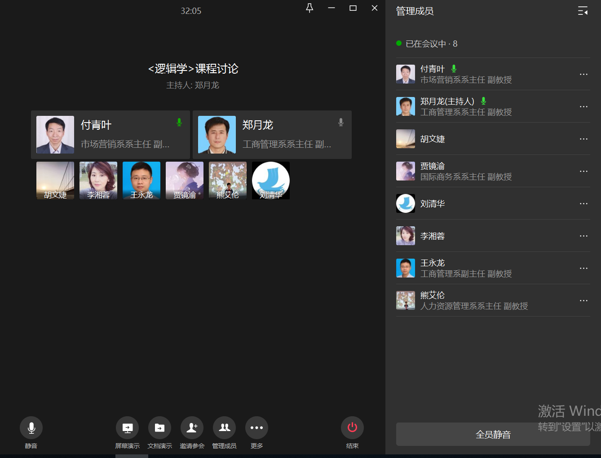The image size is (601, 458).
Task: Pin the meeting window on top
Action: coord(309,8)
